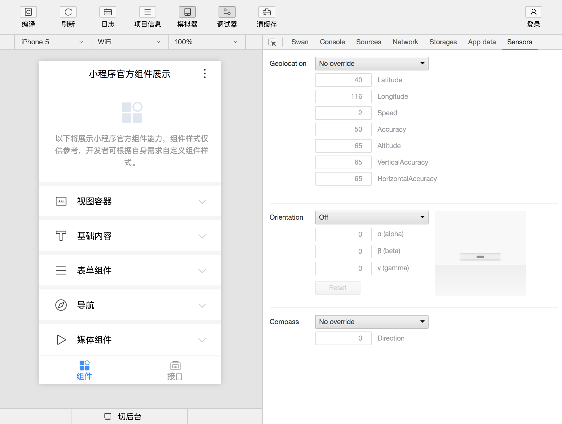Open the Orientation Off dropdown

tap(372, 217)
